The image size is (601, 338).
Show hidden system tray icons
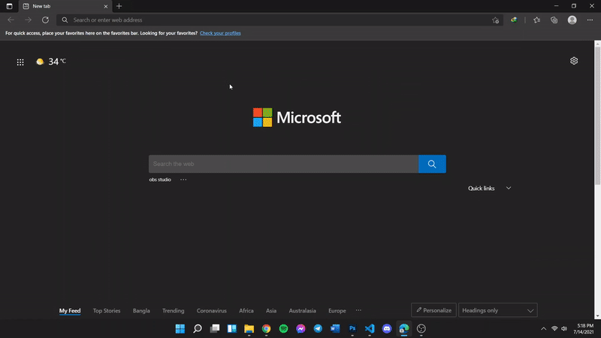543,328
